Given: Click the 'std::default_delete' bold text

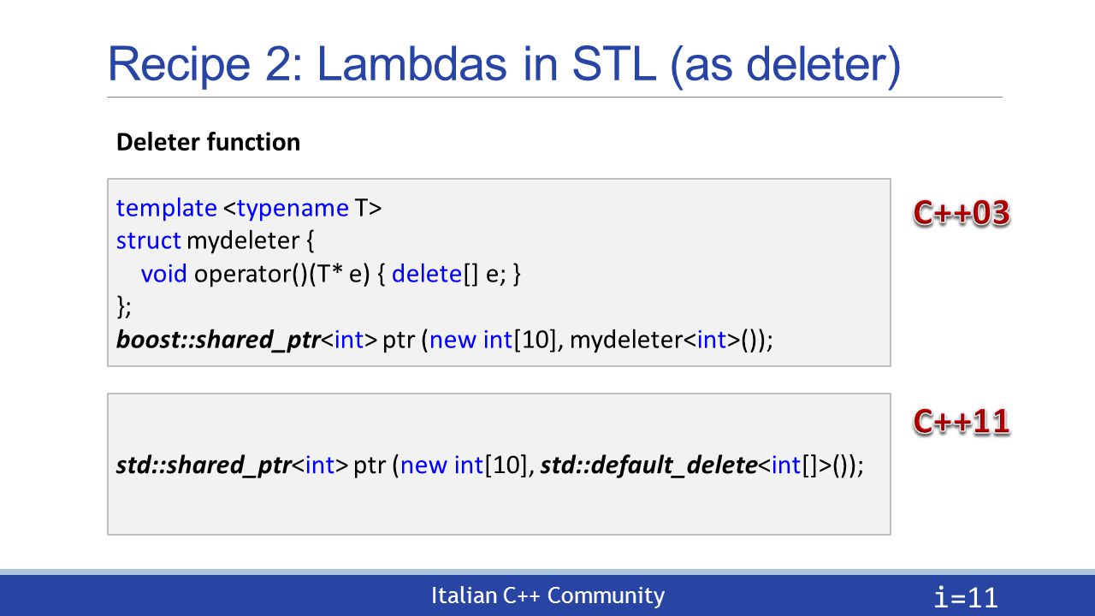Looking at the screenshot, I should [x=648, y=465].
